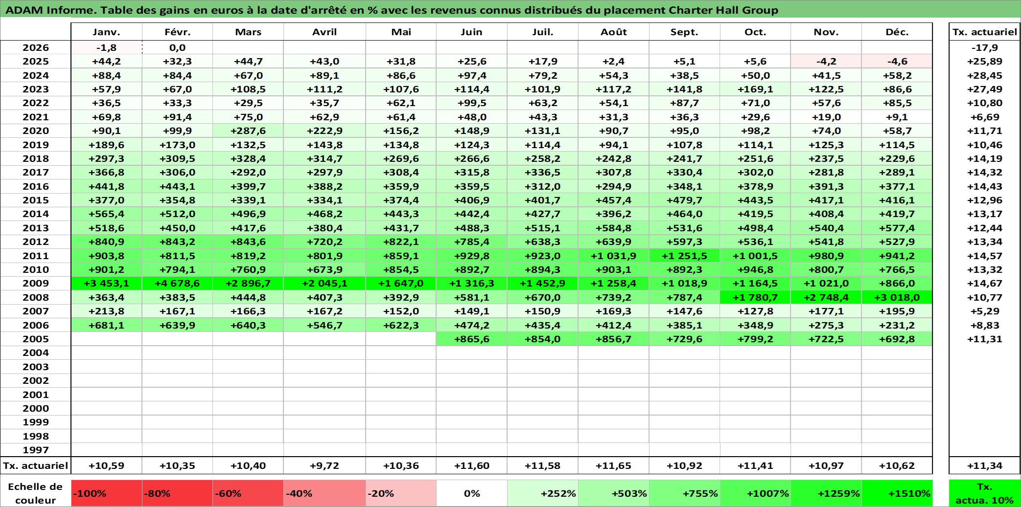Select the +11,65 August actuarial rate cell
This screenshot has height=507, width=1021.
click(614, 465)
